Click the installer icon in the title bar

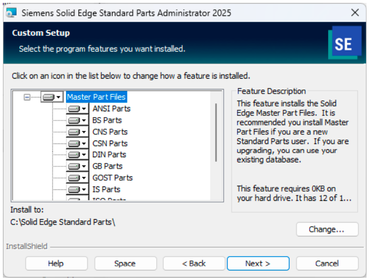(11, 13)
